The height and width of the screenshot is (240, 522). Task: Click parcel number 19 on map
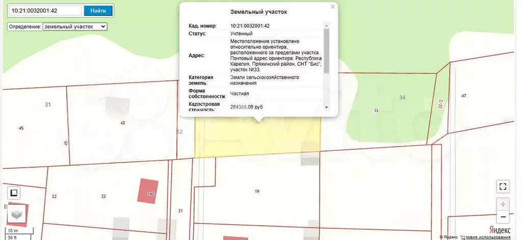coord(257,192)
